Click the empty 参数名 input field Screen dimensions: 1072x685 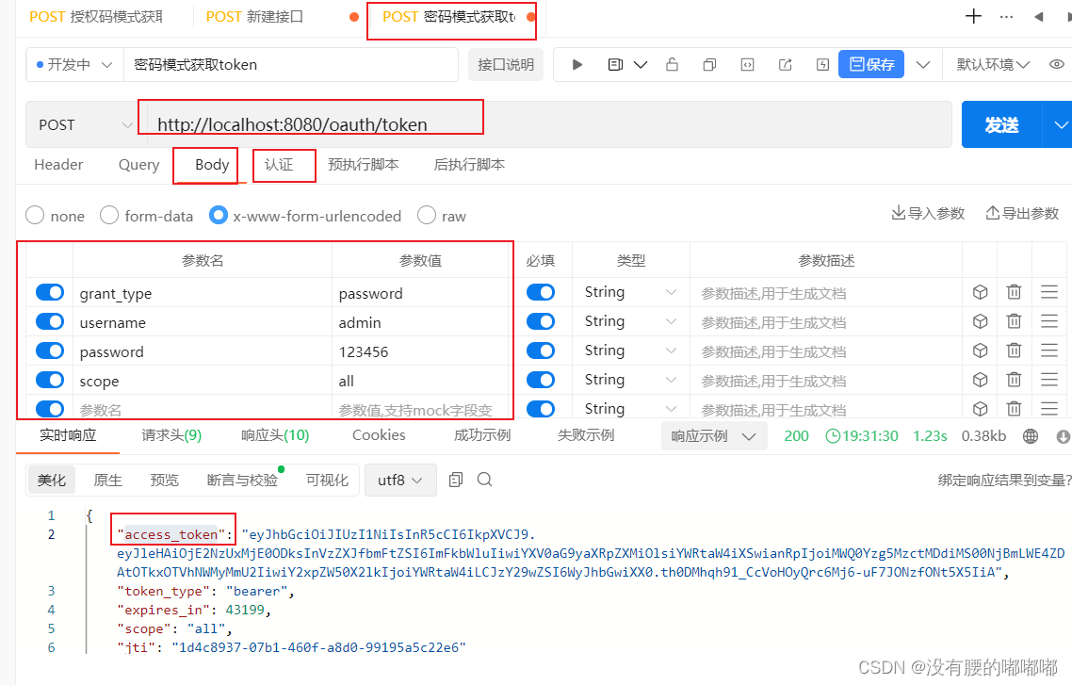pyautogui.click(x=203, y=410)
